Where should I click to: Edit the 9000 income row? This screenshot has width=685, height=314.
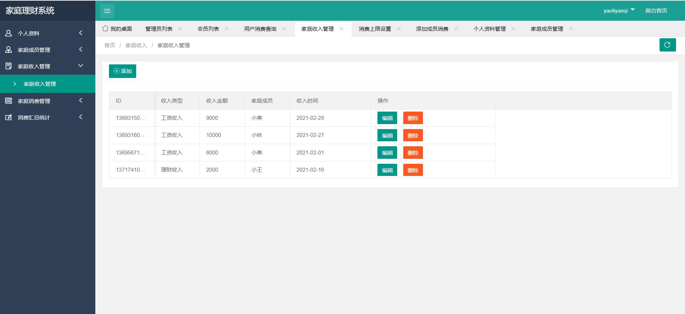pos(387,118)
